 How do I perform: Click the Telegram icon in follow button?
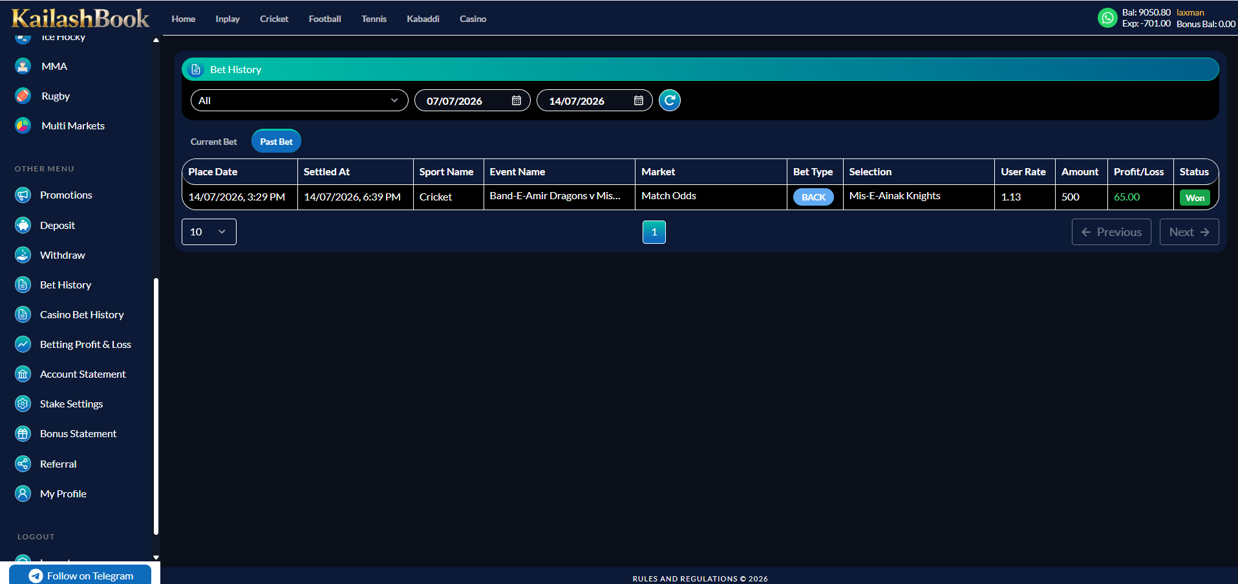point(36,576)
